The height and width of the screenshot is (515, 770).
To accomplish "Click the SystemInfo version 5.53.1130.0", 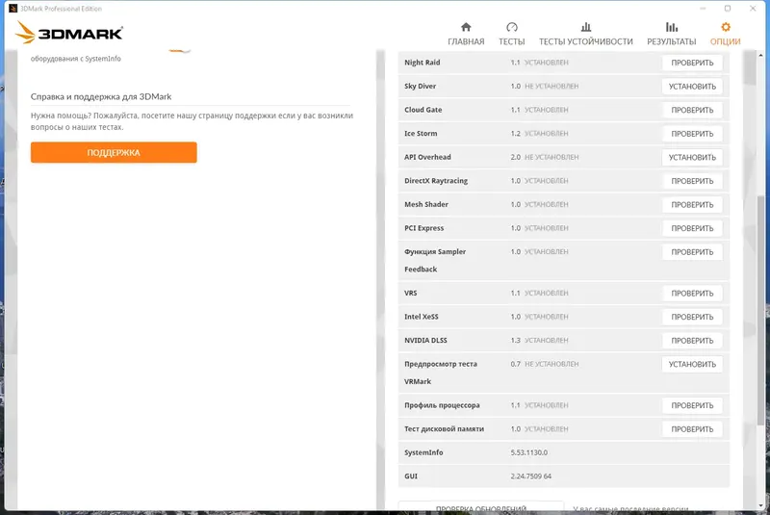I will 528,452.
